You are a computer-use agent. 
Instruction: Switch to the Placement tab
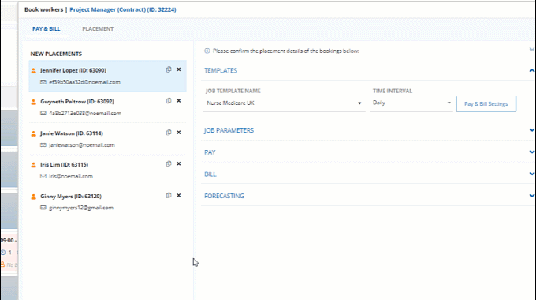(x=98, y=28)
